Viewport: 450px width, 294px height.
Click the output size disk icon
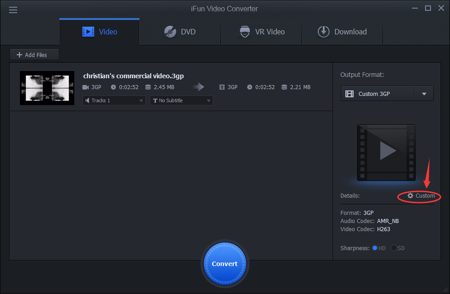click(284, 87)
